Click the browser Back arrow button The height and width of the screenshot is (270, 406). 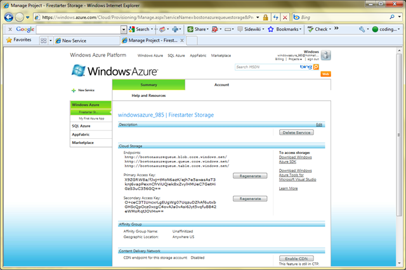(8, 17)
